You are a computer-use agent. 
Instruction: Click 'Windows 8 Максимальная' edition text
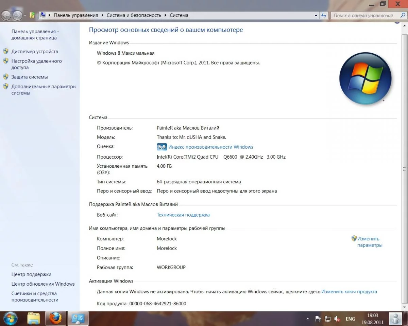(126, 53)
